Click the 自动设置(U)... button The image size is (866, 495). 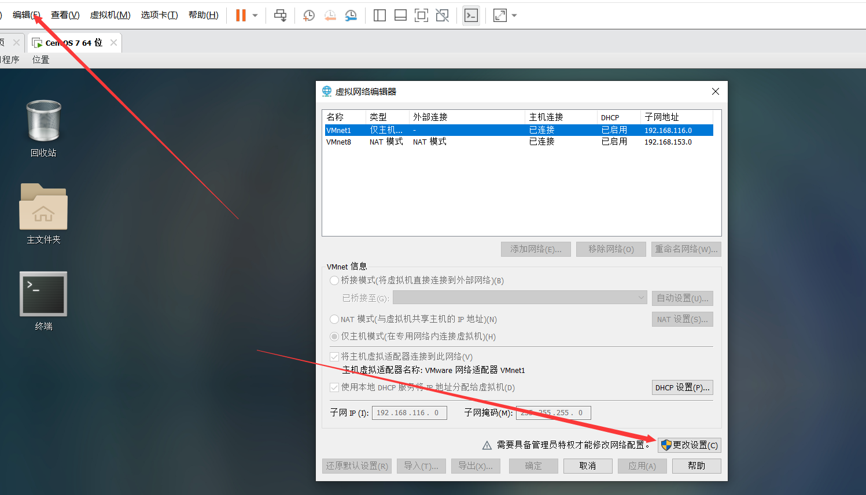pos(682,298)
